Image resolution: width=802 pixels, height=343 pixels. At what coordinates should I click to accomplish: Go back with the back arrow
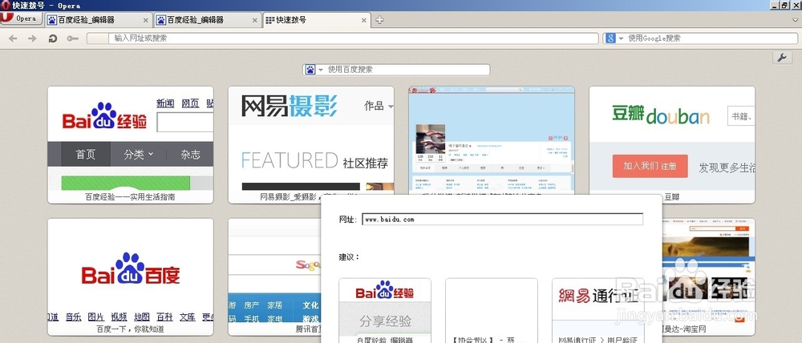click(13, 38)
